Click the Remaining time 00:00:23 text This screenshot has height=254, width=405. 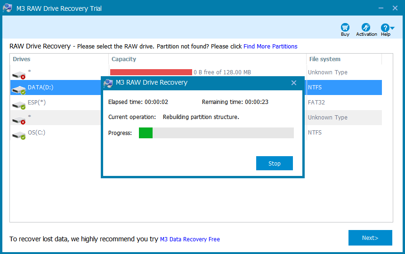click(235, 102)
